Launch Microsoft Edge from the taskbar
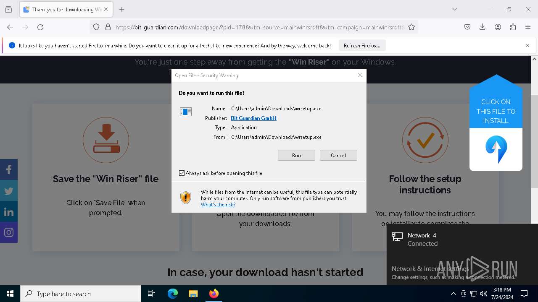Viewport: 538px width, 302px height. (x=173, y=294)
